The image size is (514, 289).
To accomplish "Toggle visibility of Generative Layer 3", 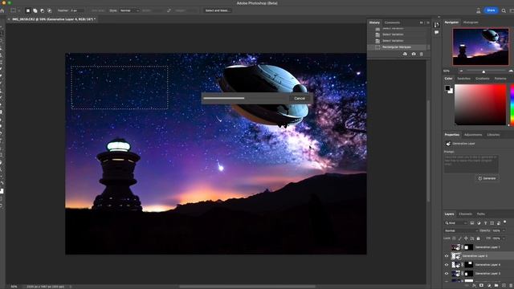I will pyautogui.click(x=447, y=274).
